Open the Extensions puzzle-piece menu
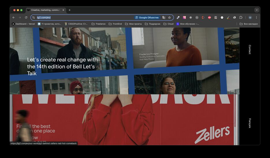The height and width of the screenshot is (158, 270). (x=241, y=18)
